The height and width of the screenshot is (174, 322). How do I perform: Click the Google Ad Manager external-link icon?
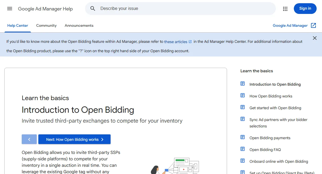click(313, 25)
